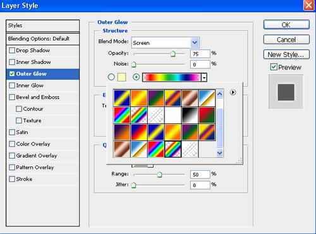Viewport: 316px width, 234px height.
Task: Click the Range value field showing 50
Action: click(x=200, y=175)
